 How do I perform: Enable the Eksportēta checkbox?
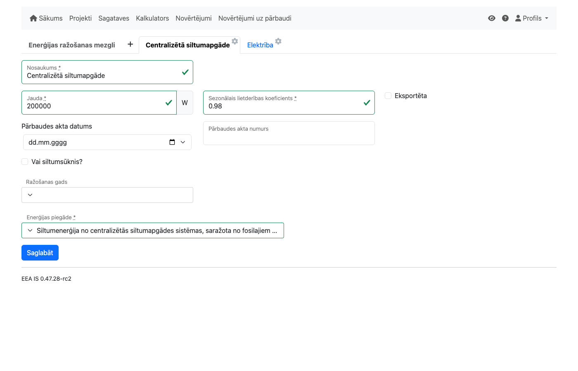tap(388, 96)
